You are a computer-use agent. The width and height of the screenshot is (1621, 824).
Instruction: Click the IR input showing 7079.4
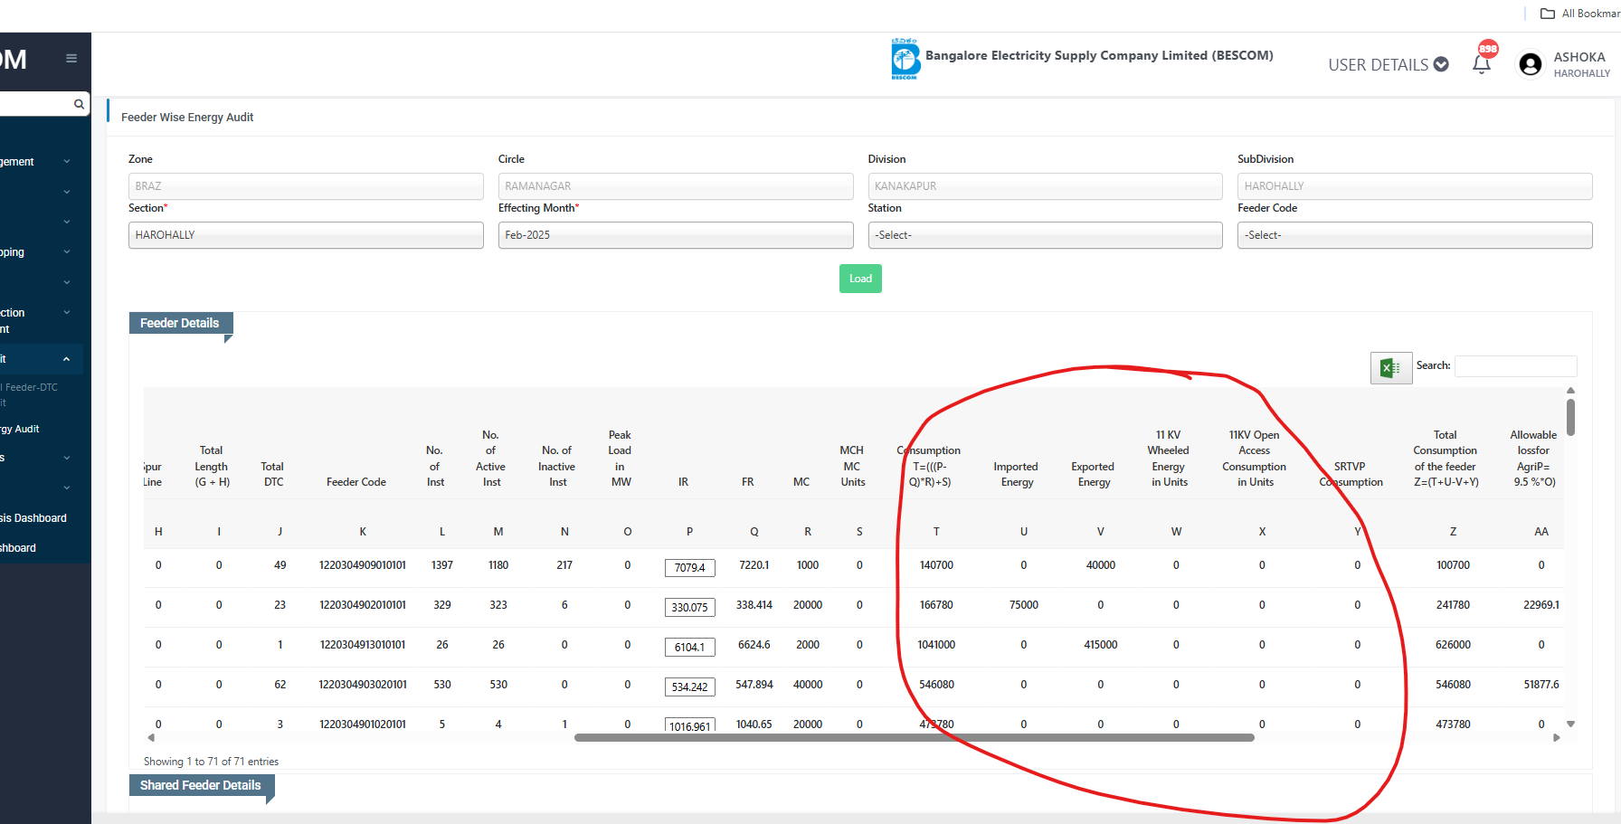coord(689,568)
